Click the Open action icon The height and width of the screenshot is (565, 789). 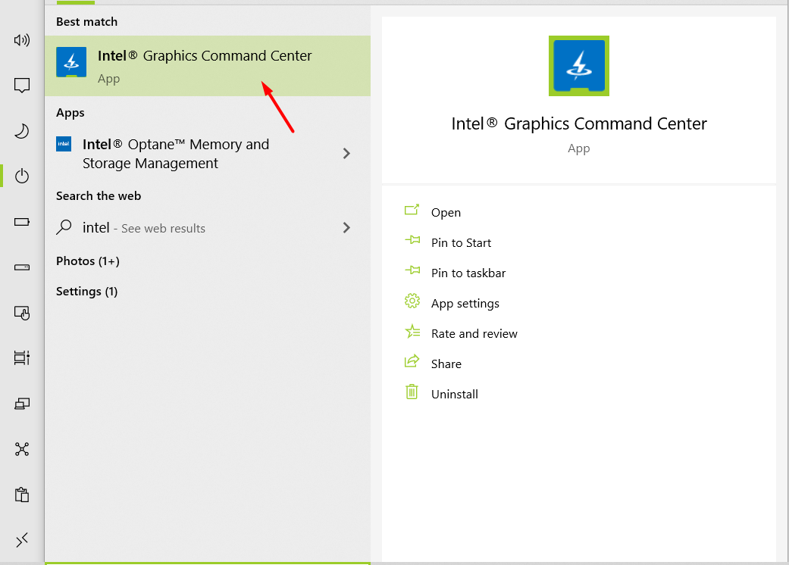click(x=412, y=210)
